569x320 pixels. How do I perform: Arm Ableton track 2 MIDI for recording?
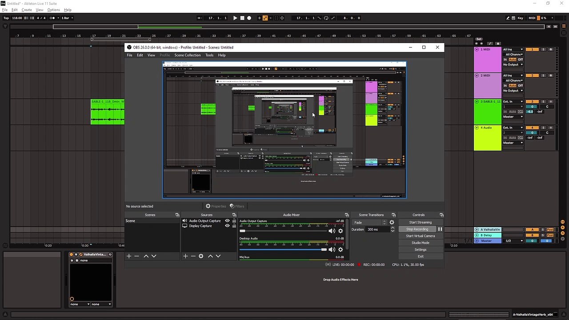[551, 76]
